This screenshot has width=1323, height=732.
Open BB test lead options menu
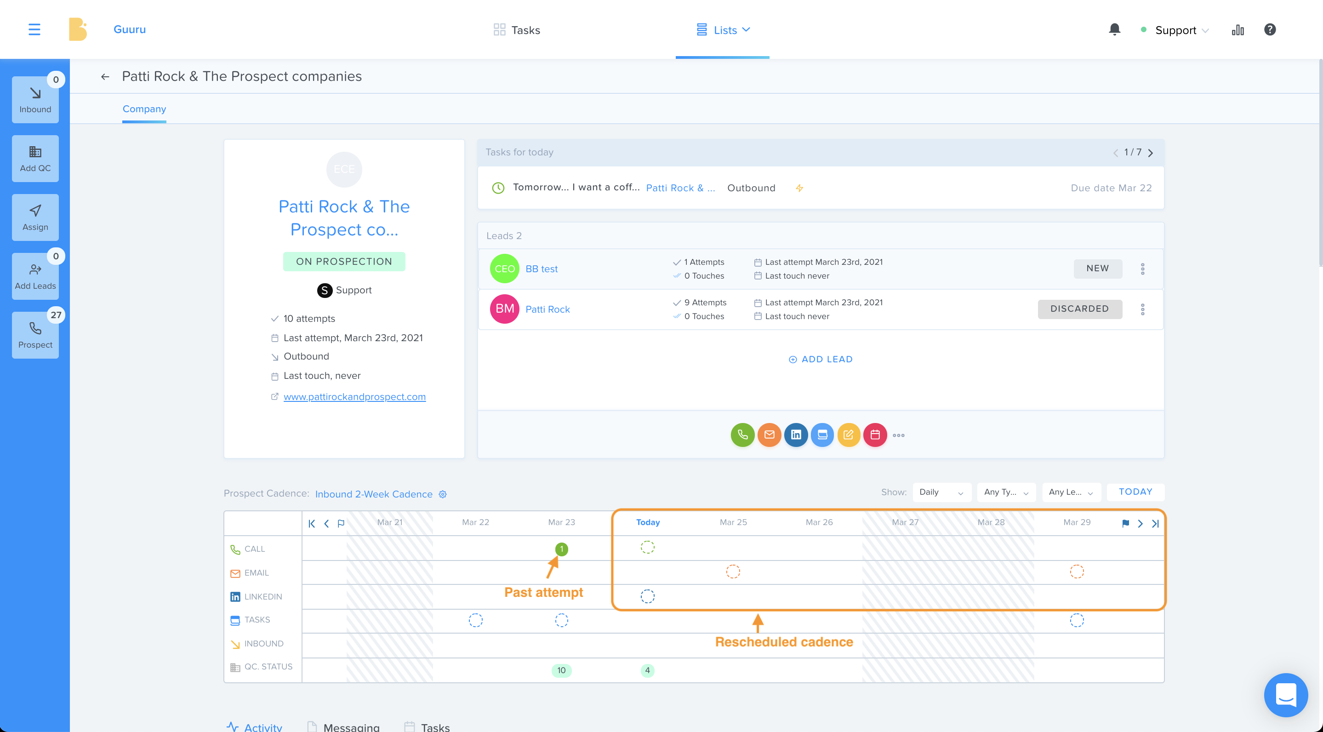pyautogui.click(x=1142, y=269)
